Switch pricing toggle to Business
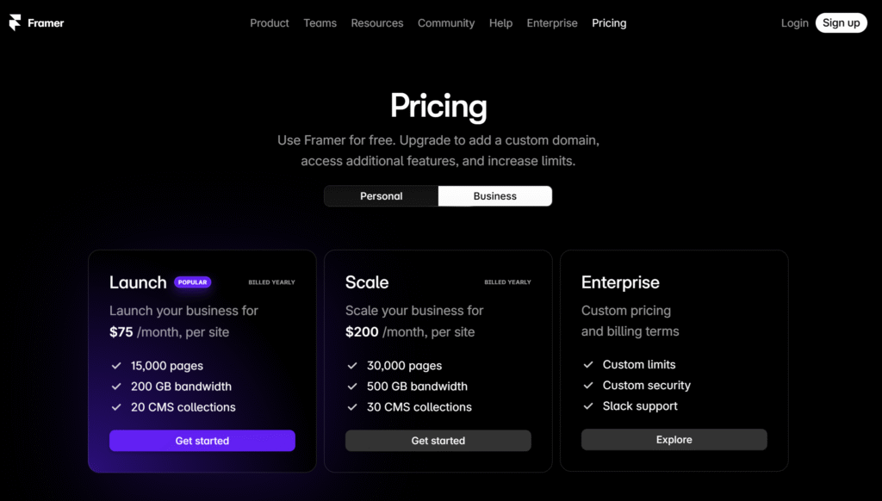 pos(495,196)
